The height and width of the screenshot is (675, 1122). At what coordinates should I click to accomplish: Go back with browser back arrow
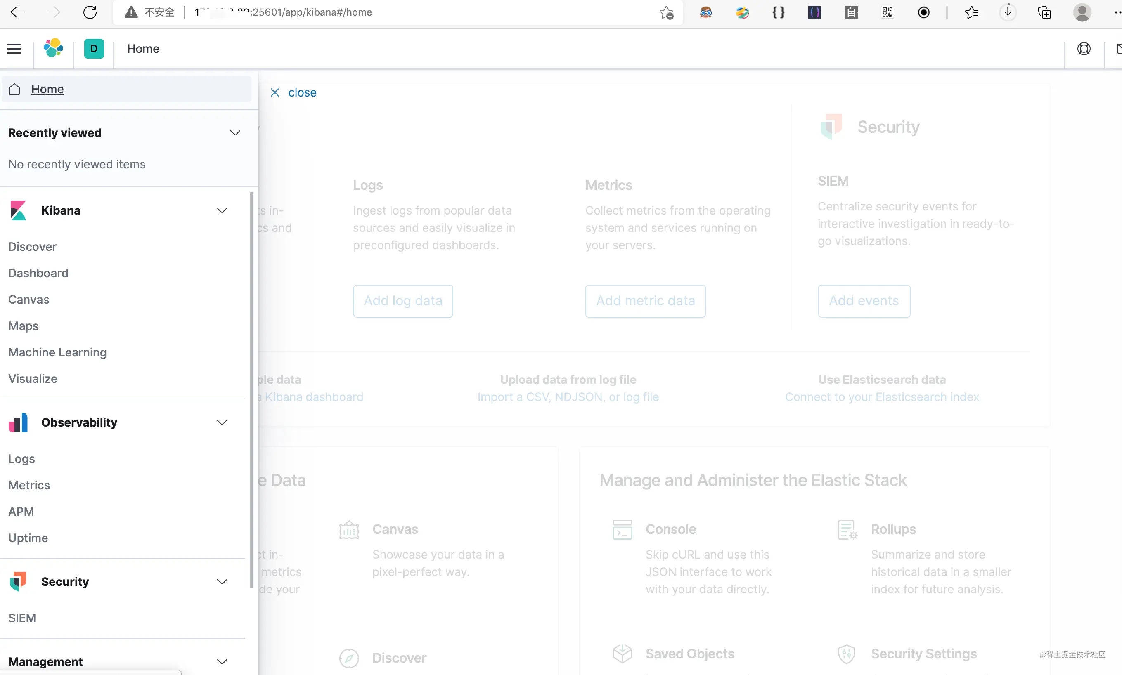(x=17, y=12)
